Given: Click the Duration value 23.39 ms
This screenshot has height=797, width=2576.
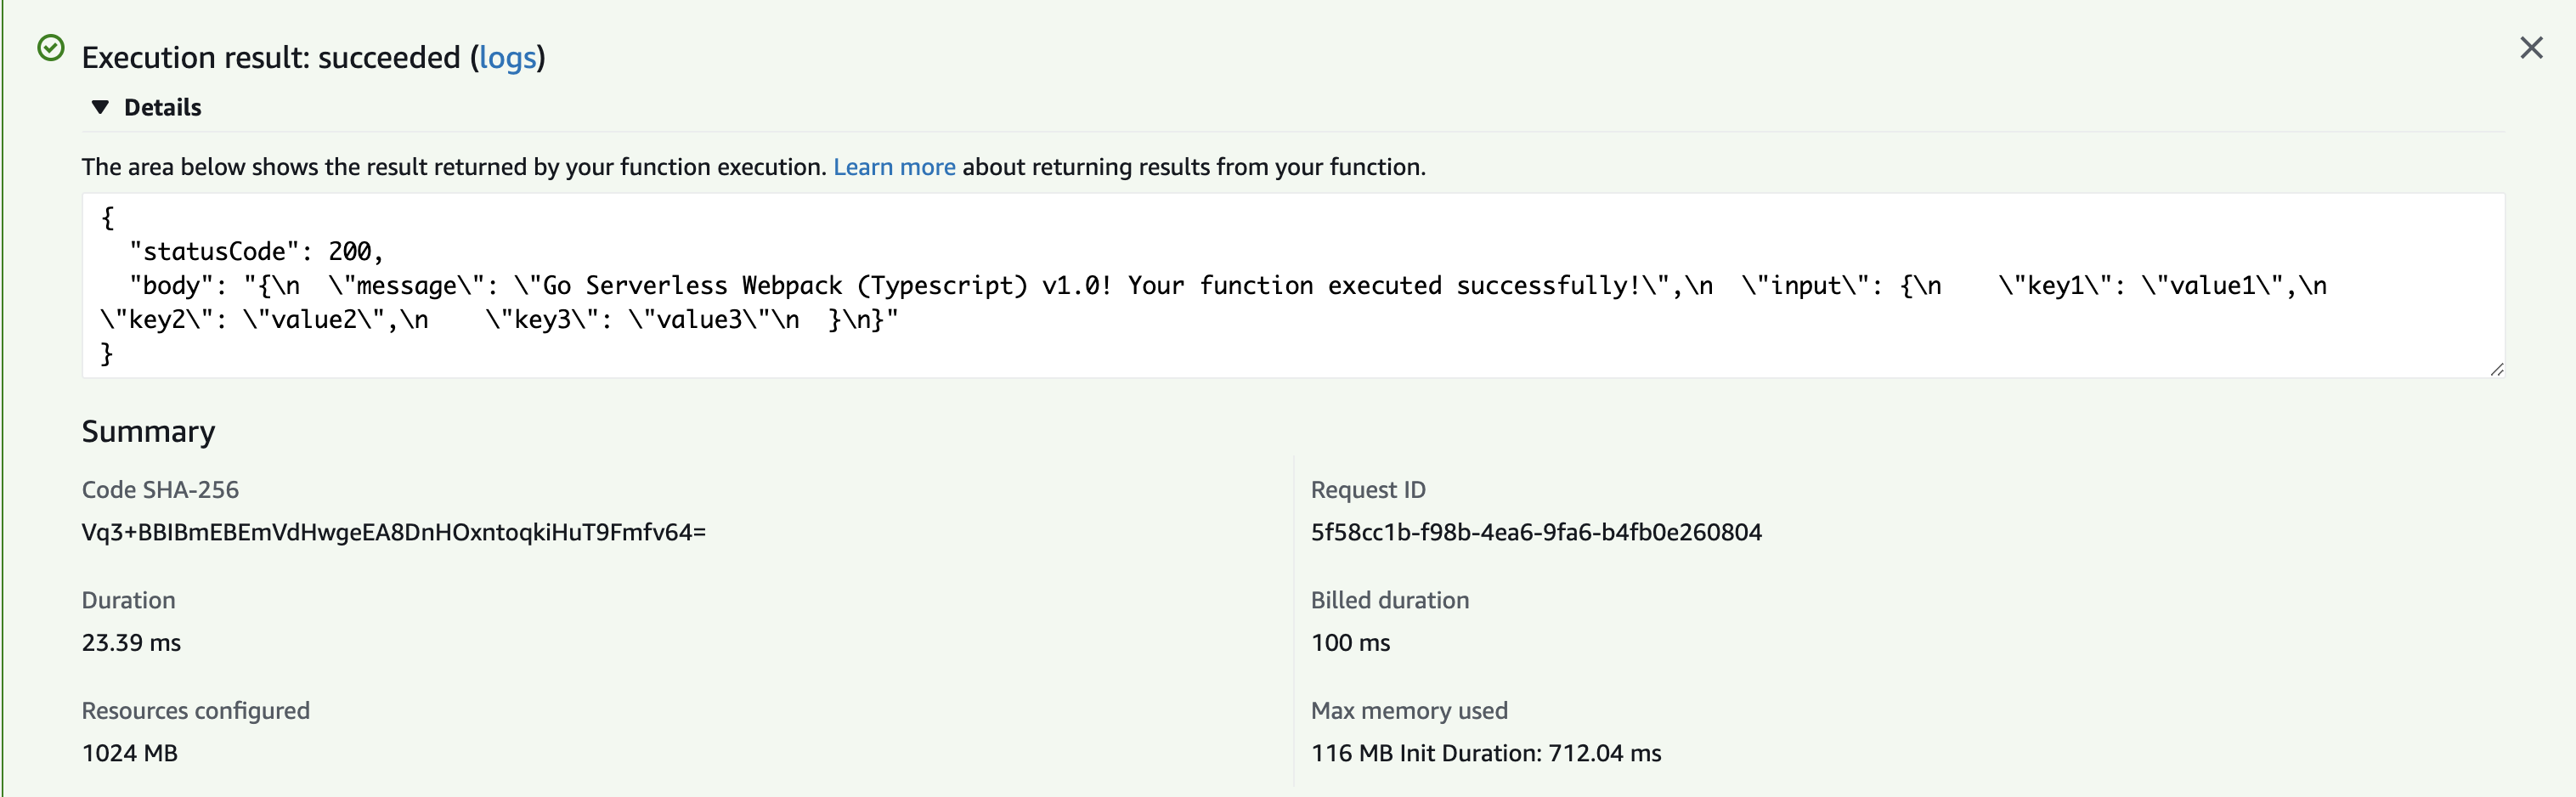Looking at the screenshot, I should [131, 642].
